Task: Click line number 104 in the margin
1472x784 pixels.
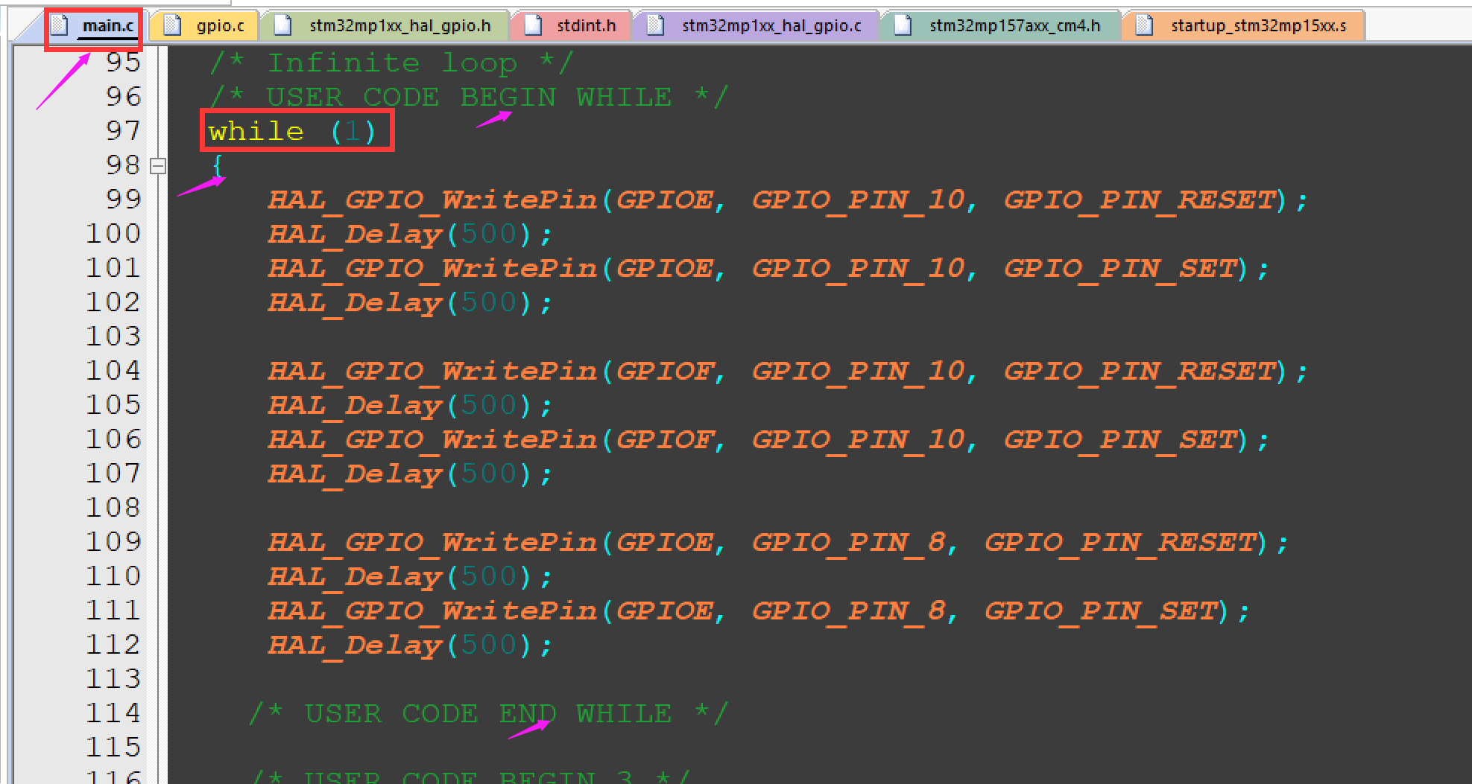Action: click(113, 370)
